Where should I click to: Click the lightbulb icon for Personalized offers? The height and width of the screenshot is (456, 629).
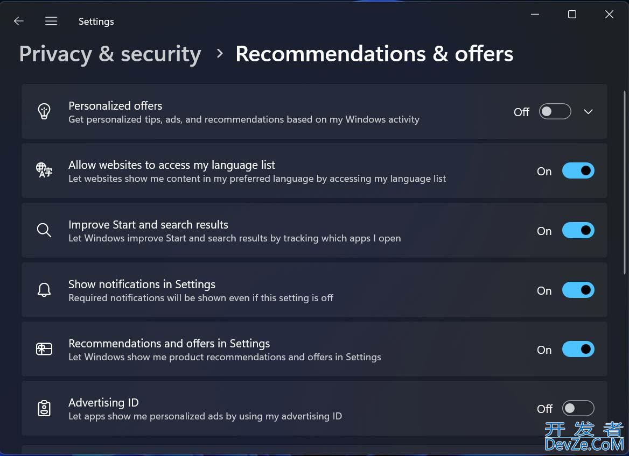pos(44,111)
